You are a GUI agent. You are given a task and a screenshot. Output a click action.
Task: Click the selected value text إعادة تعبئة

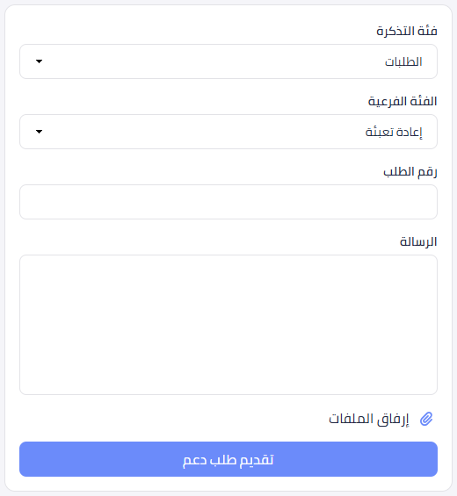click(394, 132)
